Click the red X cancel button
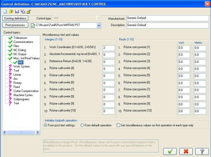The width and height of the screenshot is (211, 157). pos(186,151)
